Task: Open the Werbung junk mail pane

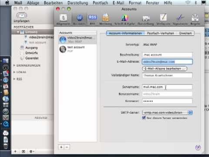Action: coord(105,19)
